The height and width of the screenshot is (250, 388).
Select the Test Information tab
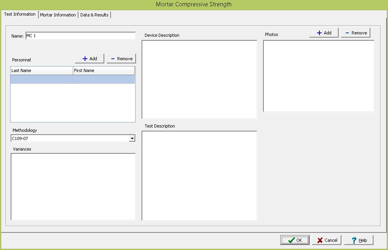[x=20, y=14]
